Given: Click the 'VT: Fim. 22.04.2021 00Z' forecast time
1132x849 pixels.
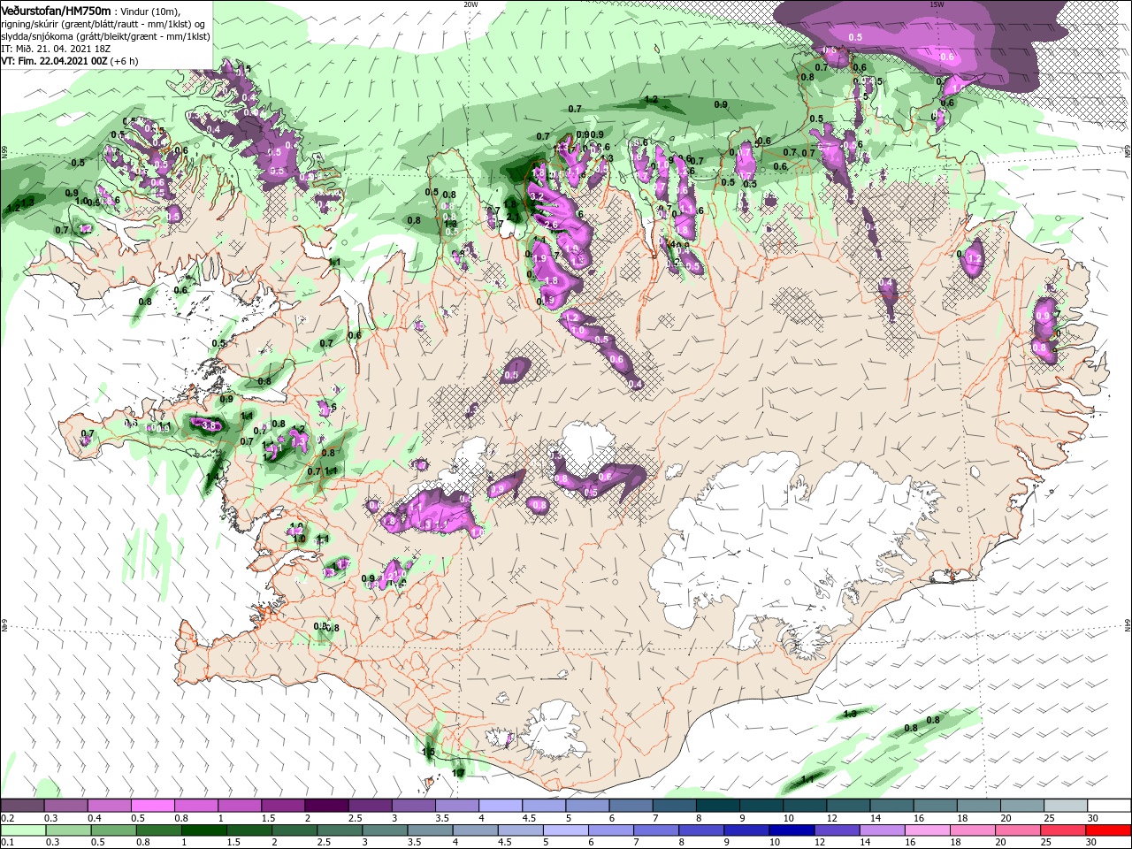Looking at the screenshot, I should point(55,61).
